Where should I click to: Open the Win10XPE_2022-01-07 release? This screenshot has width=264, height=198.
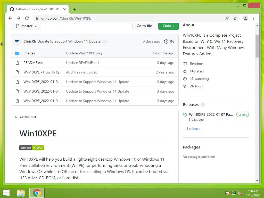click(211, 114)
